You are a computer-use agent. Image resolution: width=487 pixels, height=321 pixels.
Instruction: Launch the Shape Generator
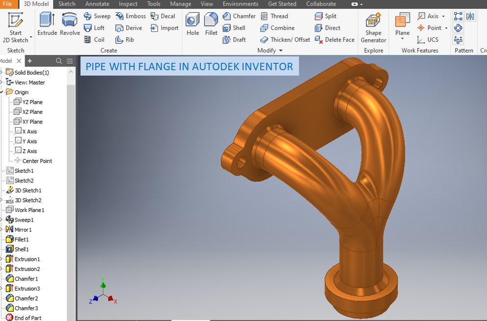click(373, 28)
